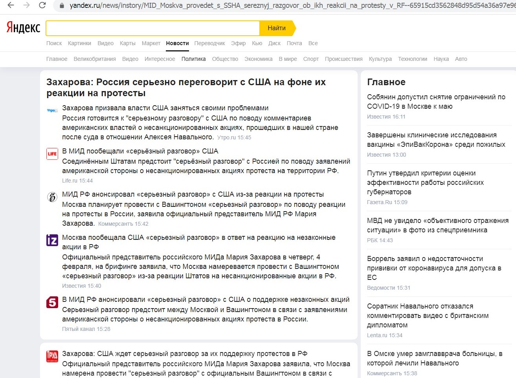Go to the Общество news category
The width and height of the screenshot is (516, 378).
point(225,59)
